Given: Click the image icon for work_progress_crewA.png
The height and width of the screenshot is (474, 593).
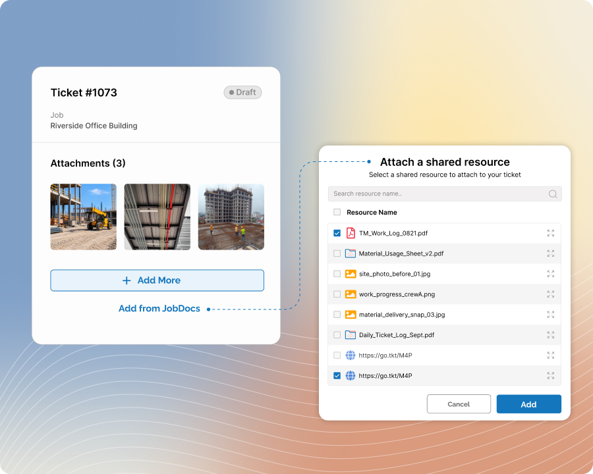Looking at the screenshot, I should coord(351,294).
